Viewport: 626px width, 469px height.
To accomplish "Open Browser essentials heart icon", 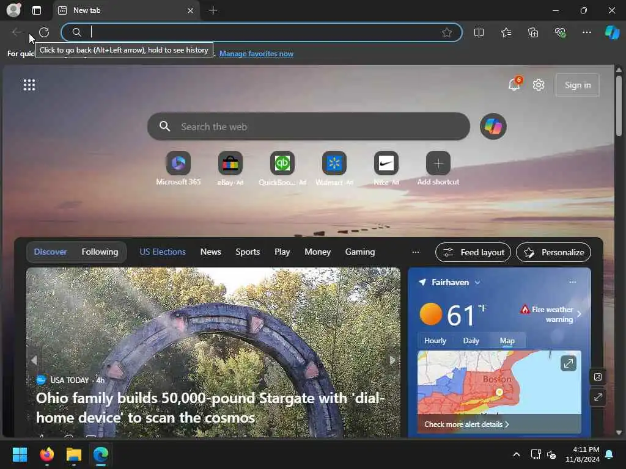I will click(560, 32).
